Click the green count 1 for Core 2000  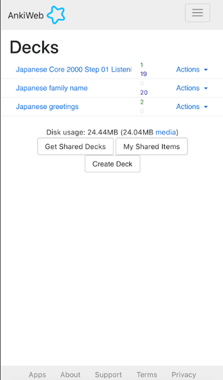[x=142, y=65]
